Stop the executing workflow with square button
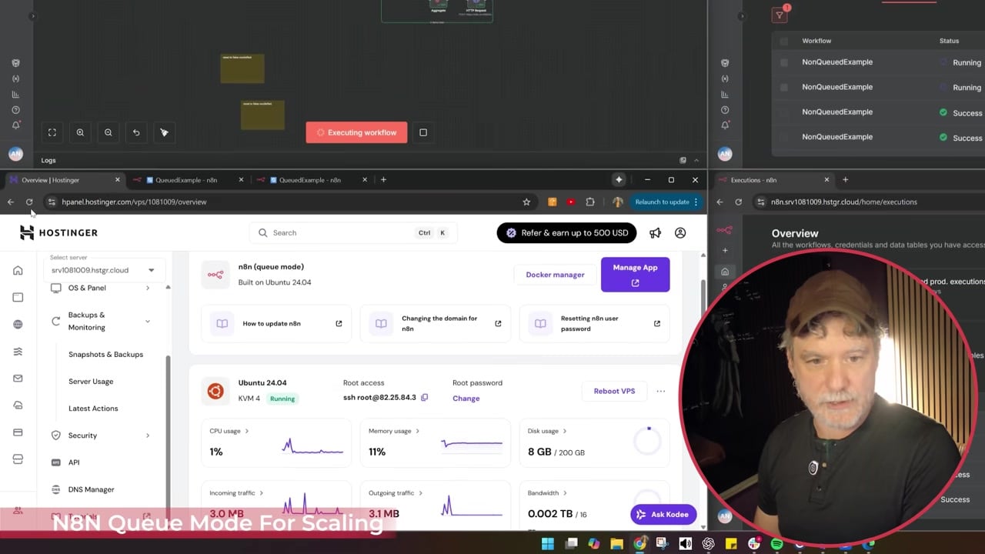This screenshot has width=985, height=554. point(423,132)
